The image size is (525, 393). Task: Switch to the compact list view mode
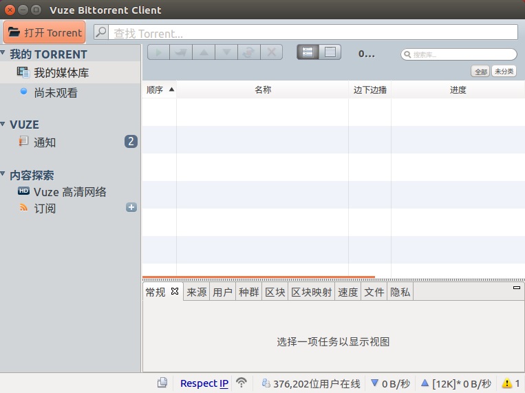point(330,52)
